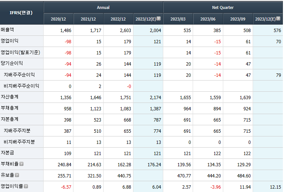Click the 2021/12 column header
284x192 pixels.
click(x=88, y=19)
